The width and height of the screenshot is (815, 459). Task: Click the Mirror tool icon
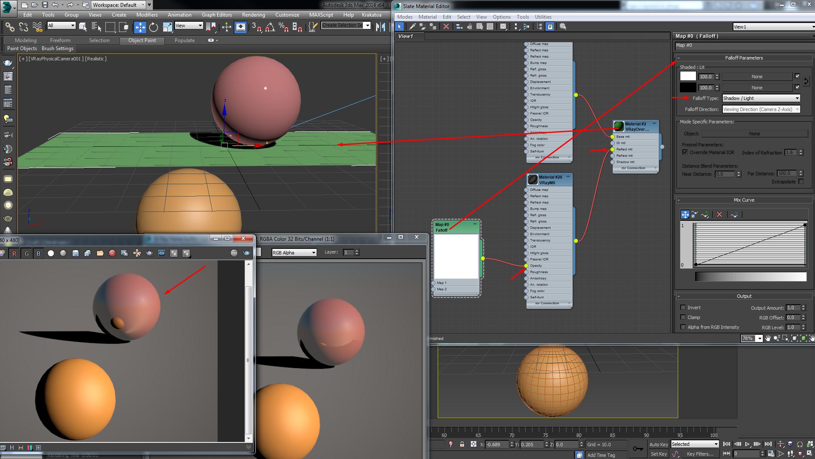click(380, 27)
